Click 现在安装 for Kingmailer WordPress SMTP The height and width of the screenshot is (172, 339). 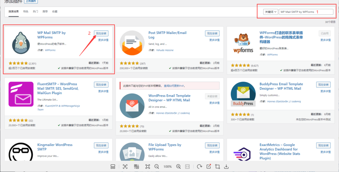click(x=101, y=145)
